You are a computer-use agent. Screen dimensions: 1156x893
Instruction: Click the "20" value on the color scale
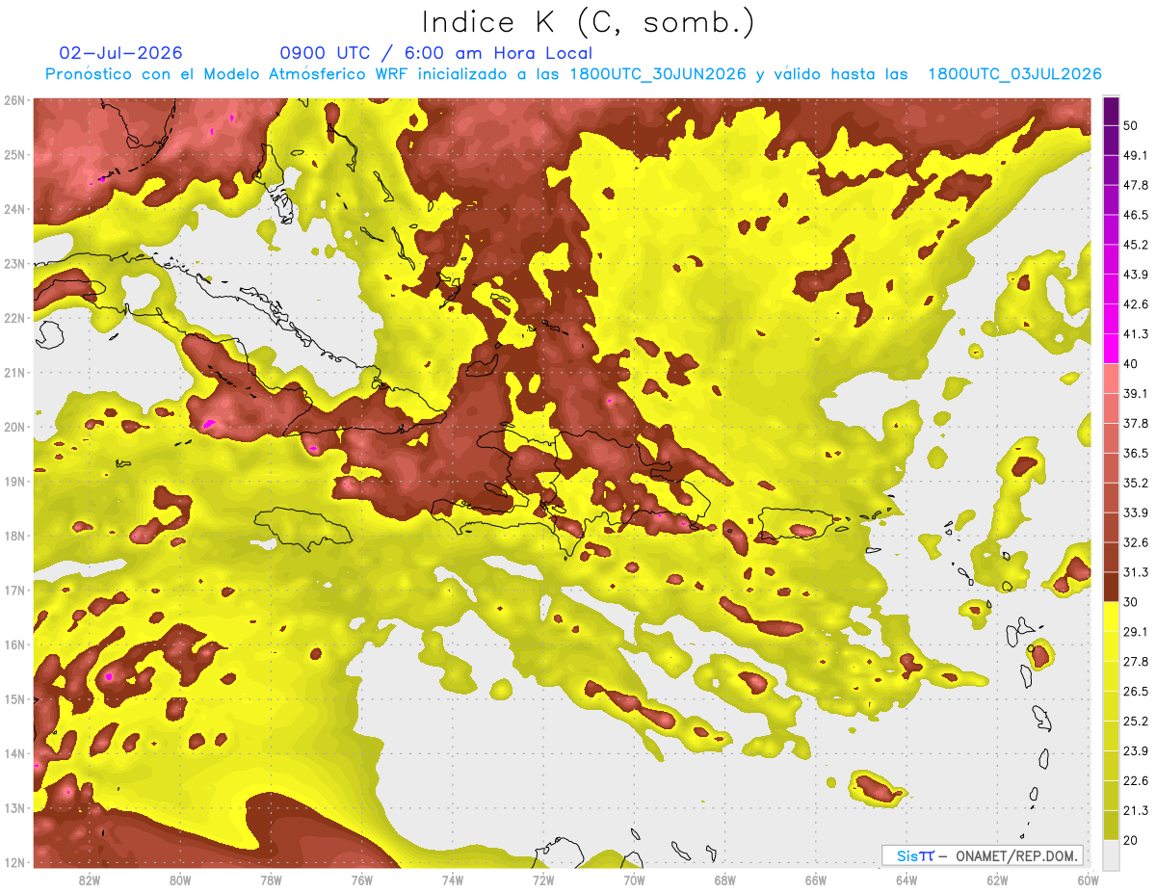coord(1132,841)
